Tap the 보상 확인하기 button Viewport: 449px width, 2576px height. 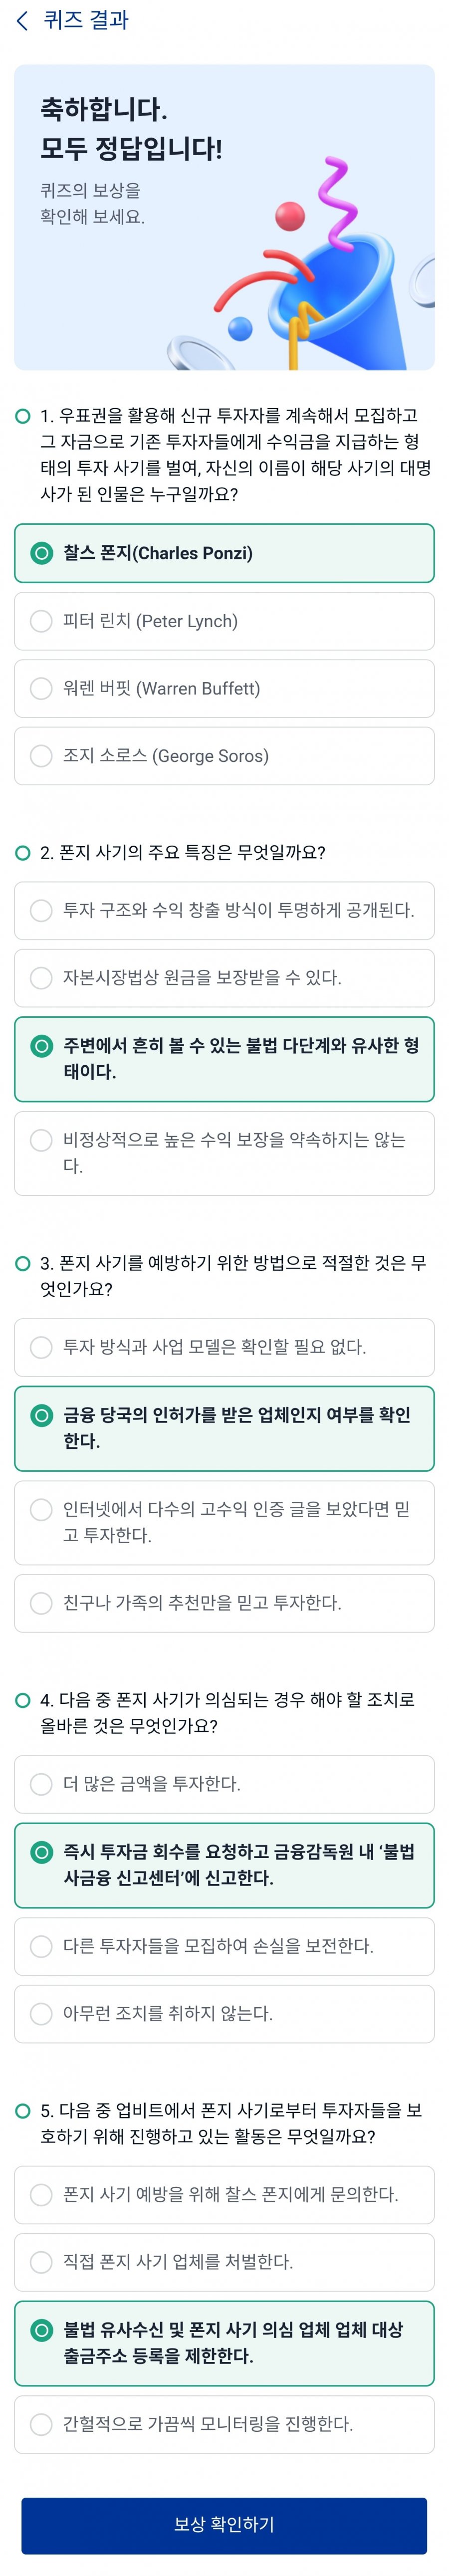(224, 2525)
